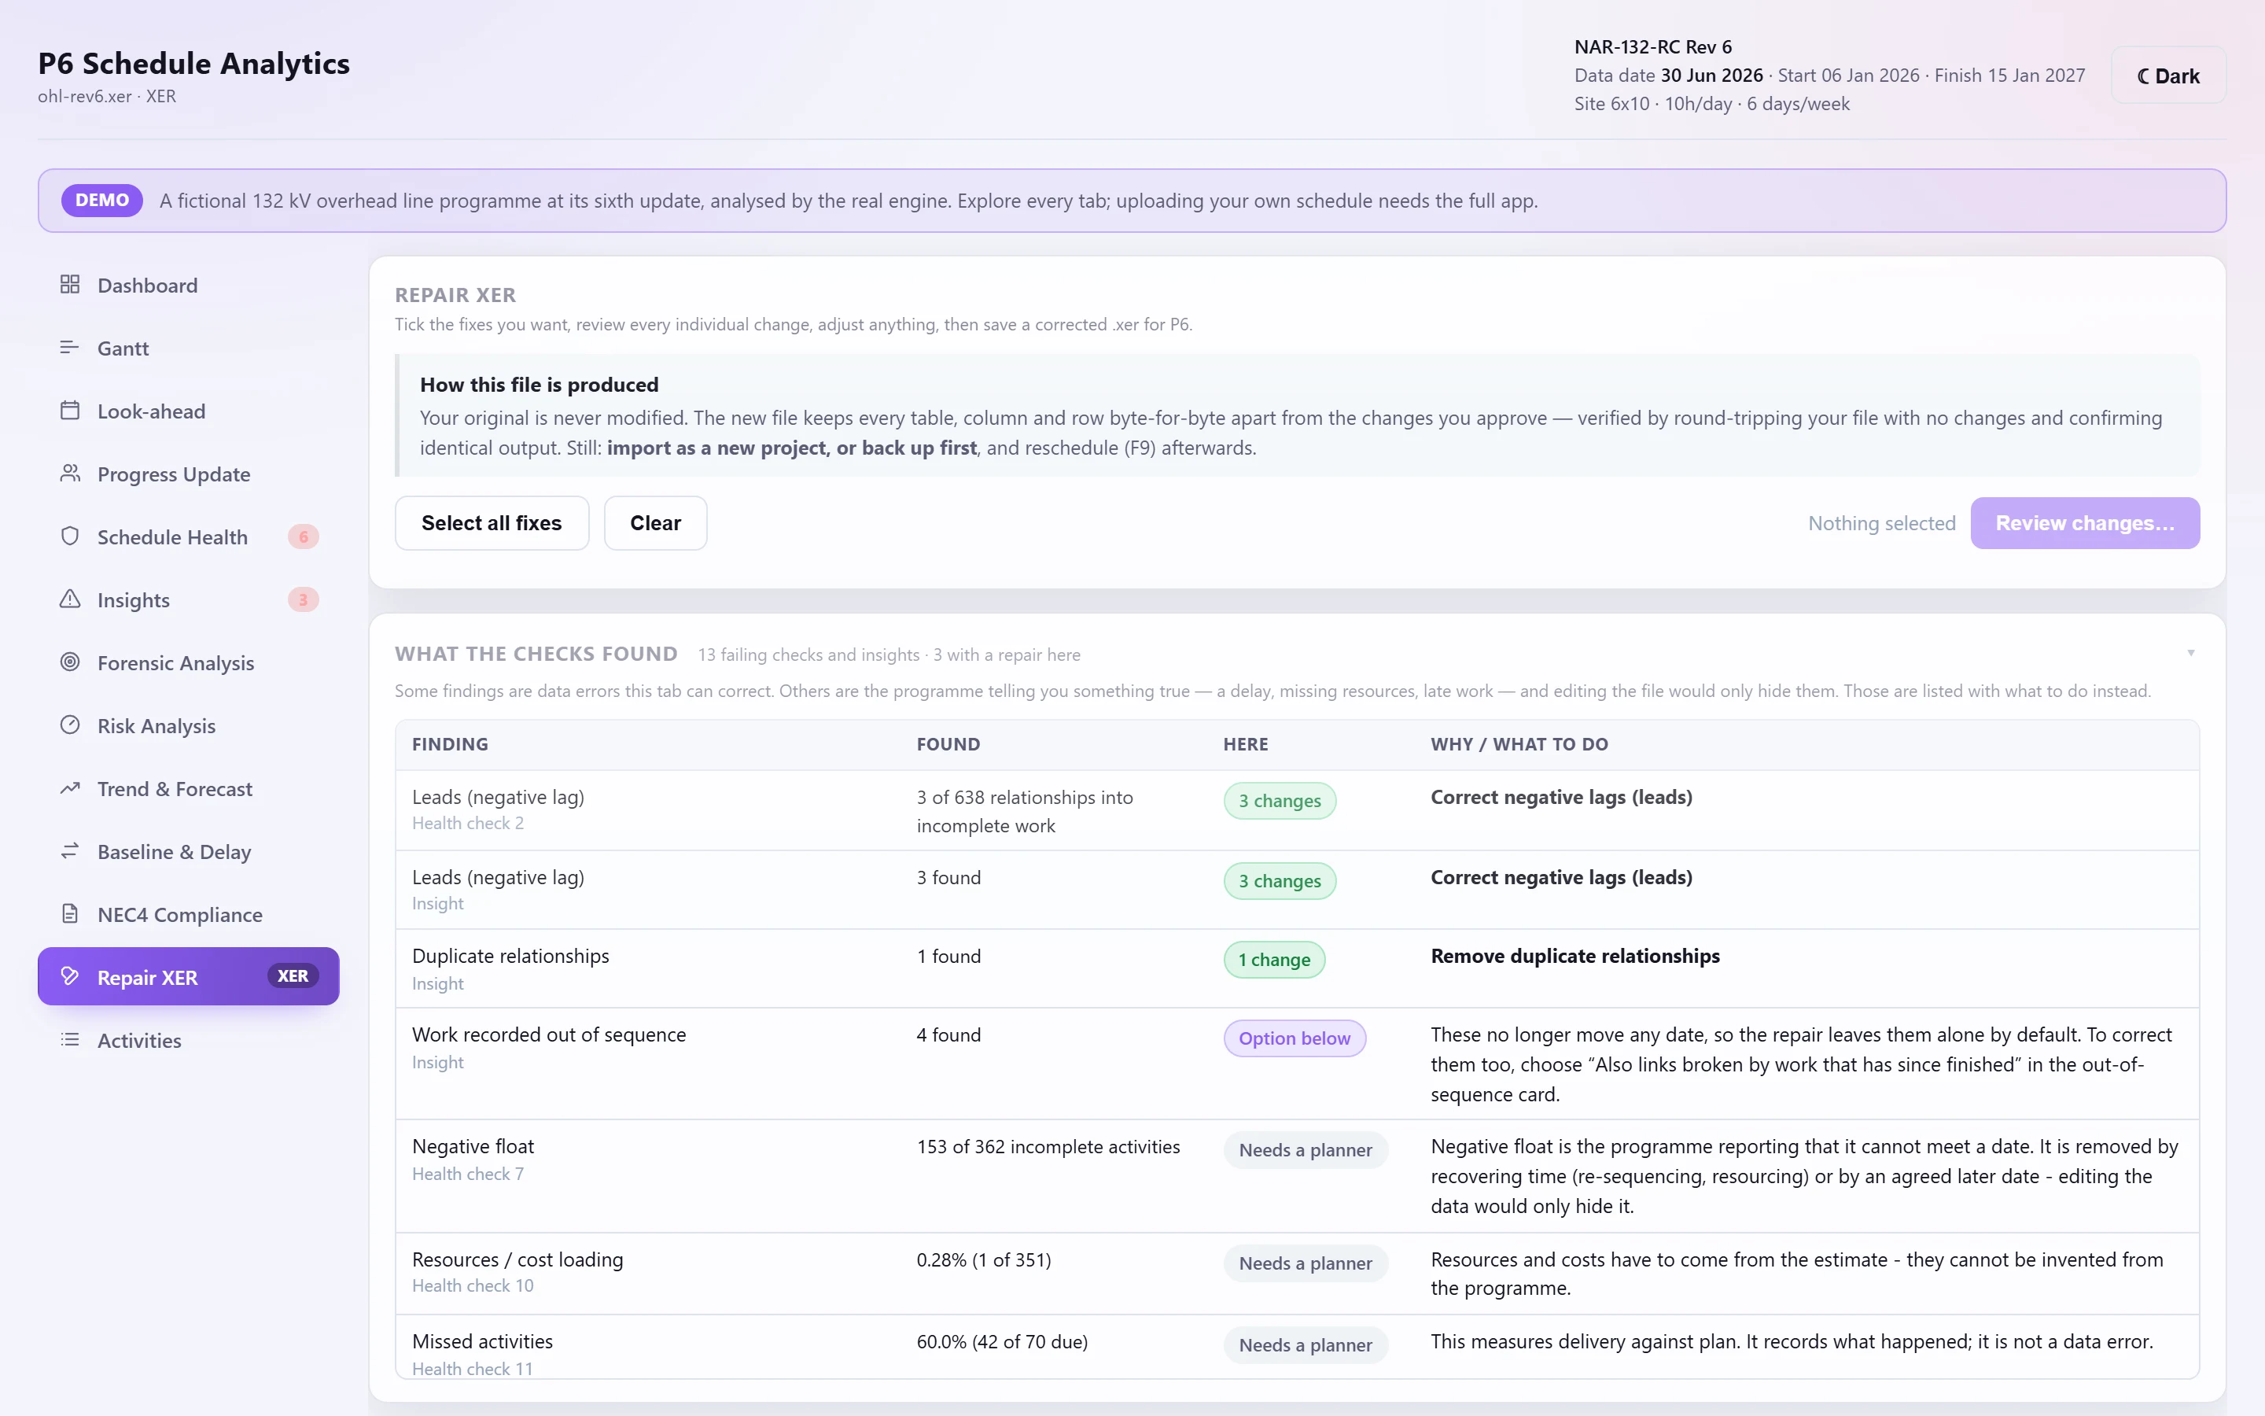Click the Look-ahead calendar icon
This screenshot has width=2265, height=1416.
point(69,410)
